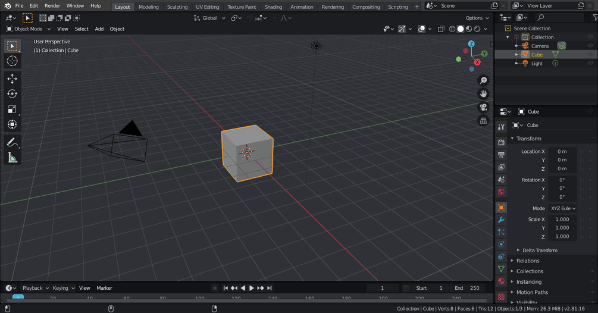
Task: Open the Active Tool properties tab
Action: pos(501,127)
